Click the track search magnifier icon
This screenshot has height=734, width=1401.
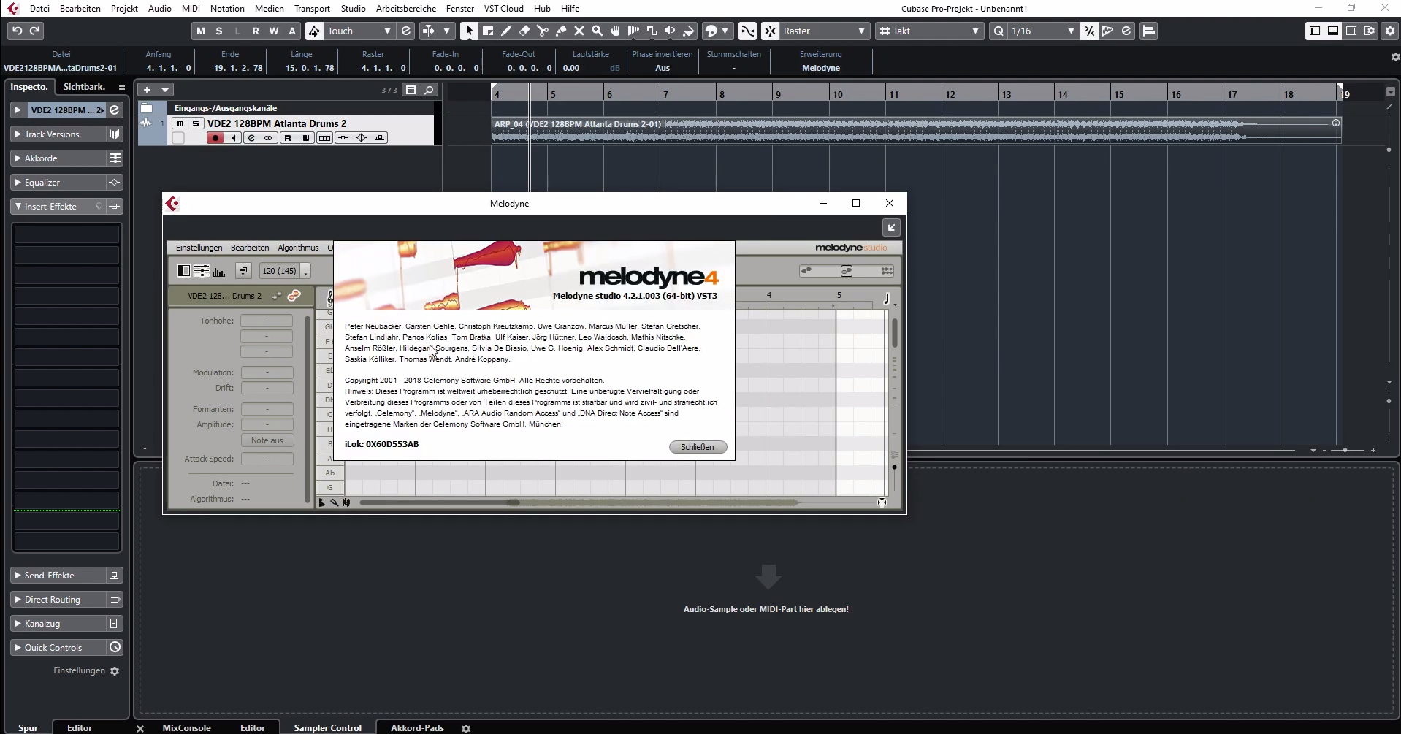point(429,90)
